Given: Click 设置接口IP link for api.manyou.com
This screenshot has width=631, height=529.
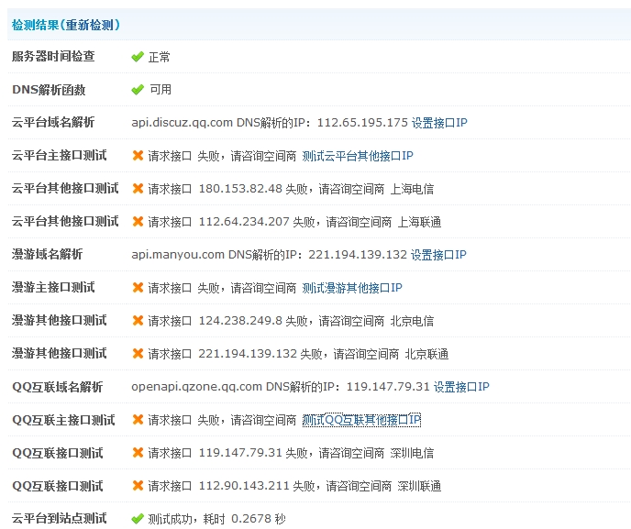Looking at the screenshot, I should click(x=438, y=255).
